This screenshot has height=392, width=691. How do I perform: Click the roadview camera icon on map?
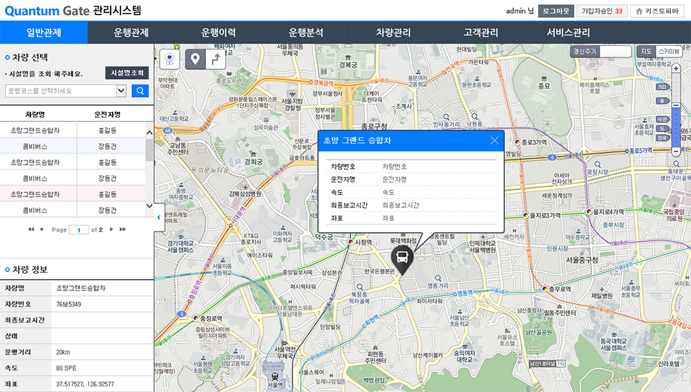click(170, 59)
